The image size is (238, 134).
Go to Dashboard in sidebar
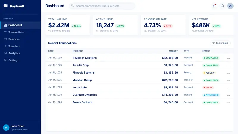click(x=20, y=25)
